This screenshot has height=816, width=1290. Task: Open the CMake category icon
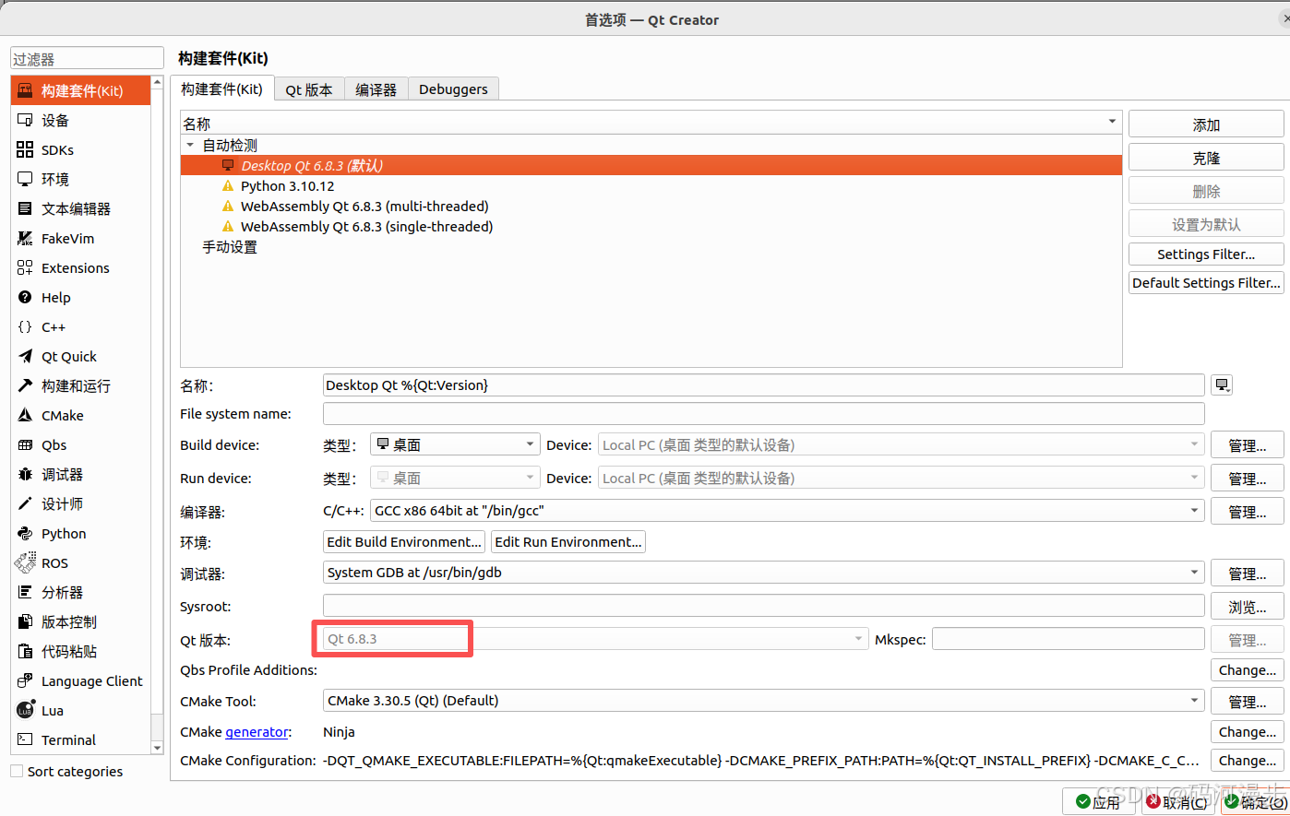coord(25,415)
